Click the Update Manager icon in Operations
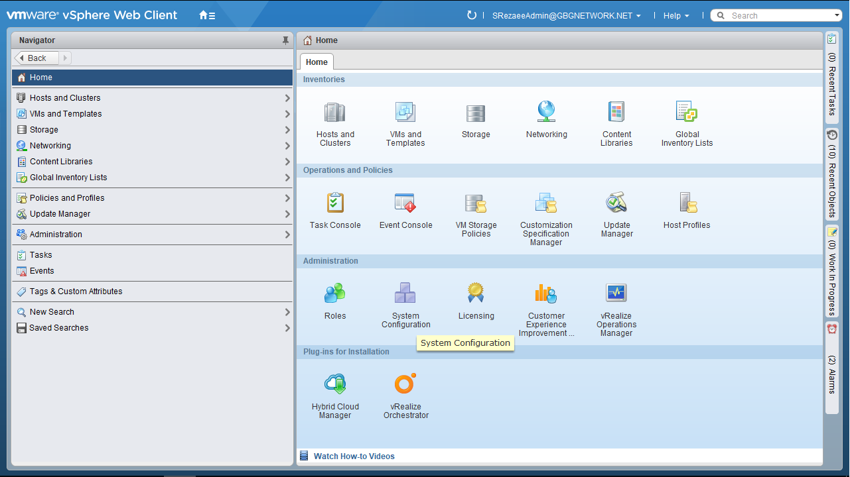850x477 pixels. [x=616, y=203]
